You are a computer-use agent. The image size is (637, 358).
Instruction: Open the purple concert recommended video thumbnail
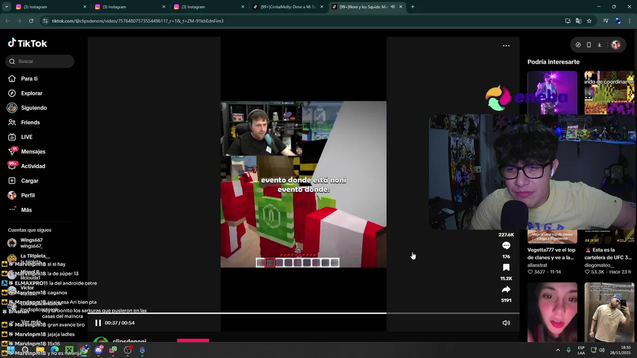point(552,93)
